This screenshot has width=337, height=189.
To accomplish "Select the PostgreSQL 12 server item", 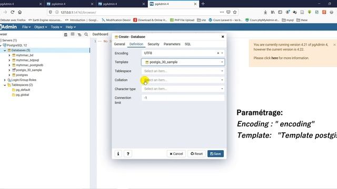I will click(17, 45).
